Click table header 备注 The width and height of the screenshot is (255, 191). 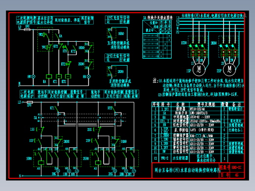(236, 104)
